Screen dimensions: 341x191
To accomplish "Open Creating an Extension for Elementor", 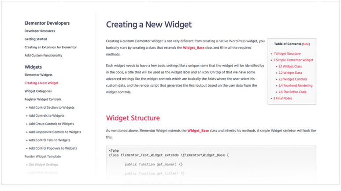I will pyautogui.click(x=51, y=47).
